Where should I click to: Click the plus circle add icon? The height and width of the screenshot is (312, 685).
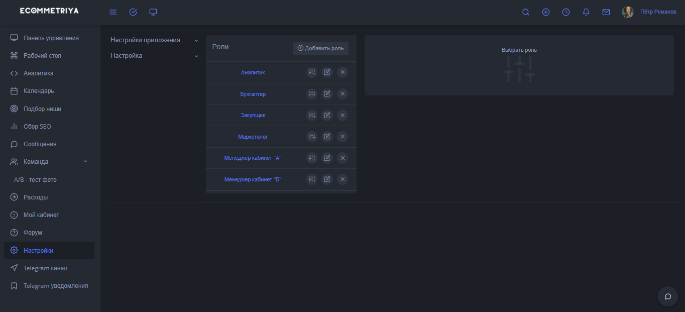546,12
